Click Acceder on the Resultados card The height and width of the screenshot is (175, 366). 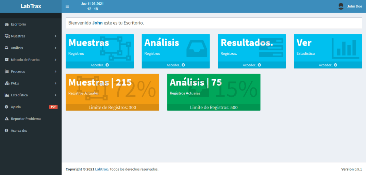pyautogui.click(x=252, y=65)
